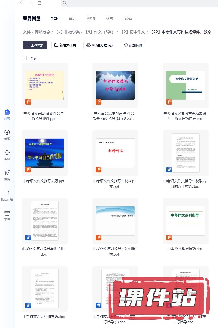Click the browser refresh icon
The height and width of the screenshot is (328, 218).
40,3
